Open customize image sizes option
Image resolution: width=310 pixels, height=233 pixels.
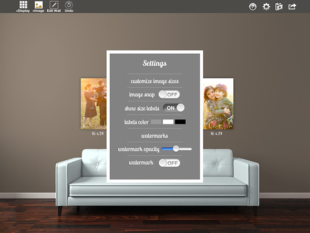pyautogui.click(x=154, y=81)
